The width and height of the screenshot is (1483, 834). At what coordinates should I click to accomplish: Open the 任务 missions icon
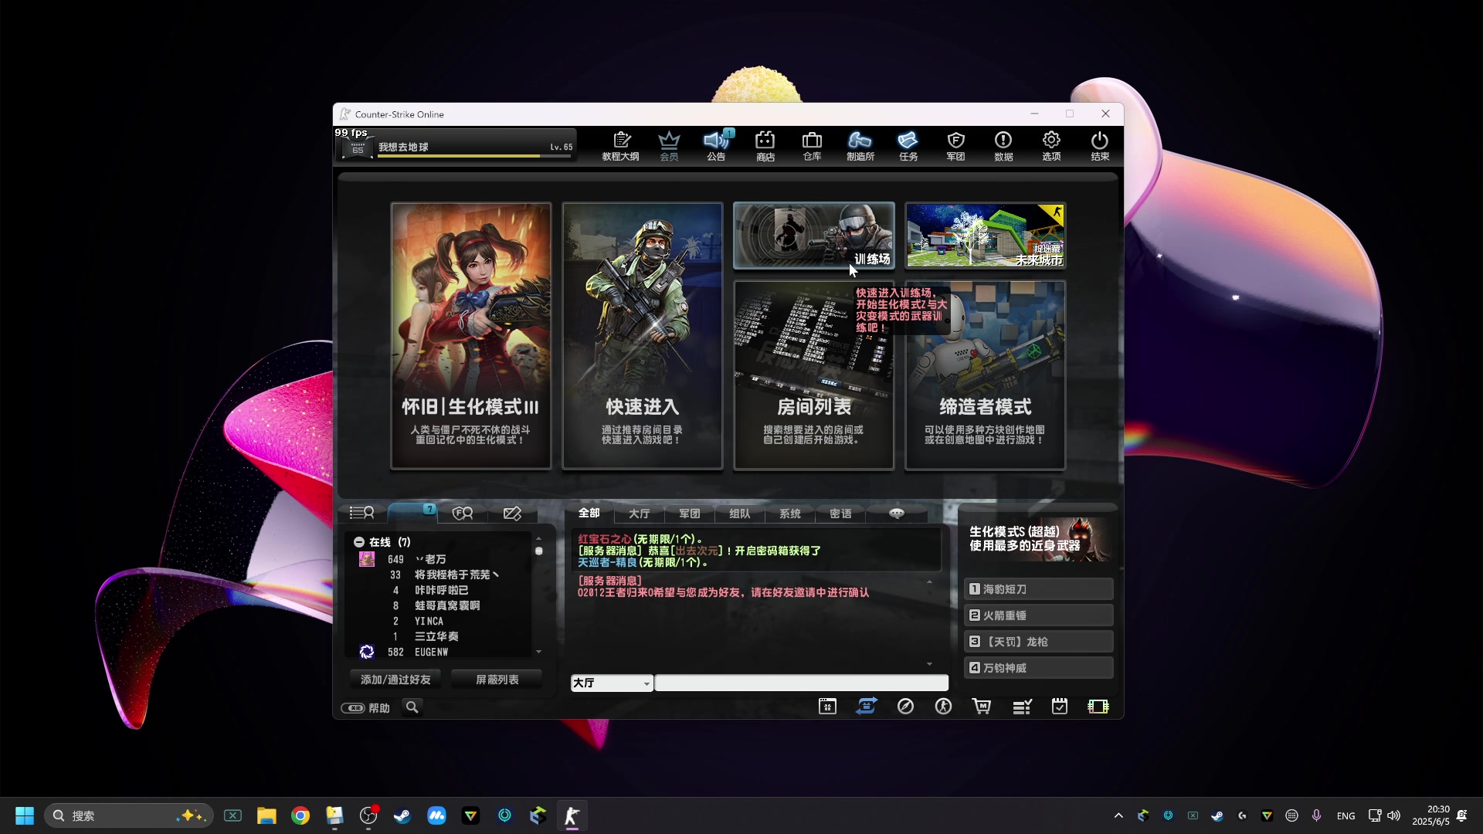pos(908,145)
